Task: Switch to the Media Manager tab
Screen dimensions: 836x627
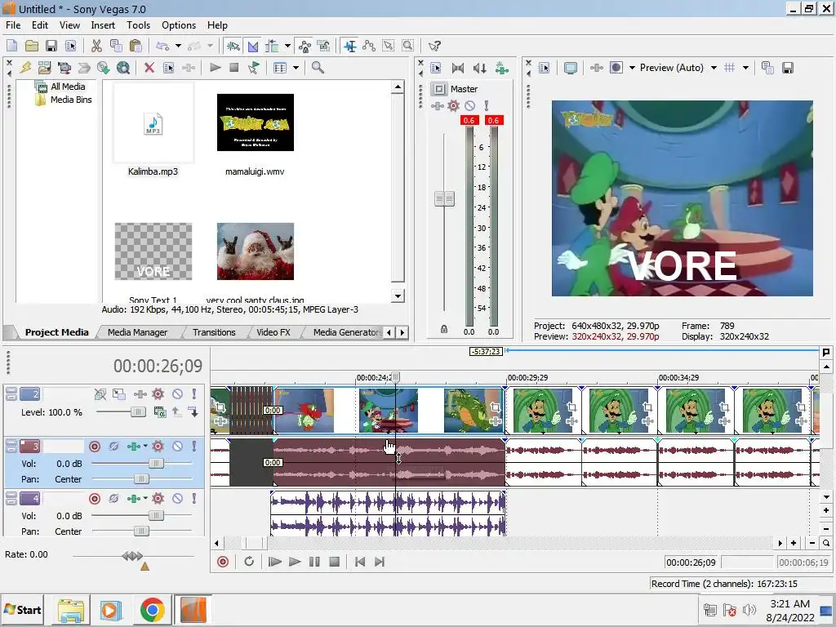Action: [x=137, y=332]
